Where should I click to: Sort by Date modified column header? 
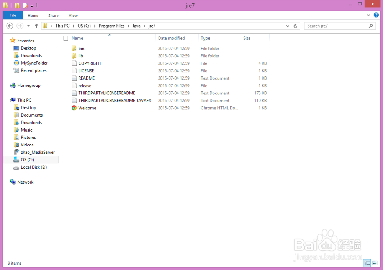point(171,38)
